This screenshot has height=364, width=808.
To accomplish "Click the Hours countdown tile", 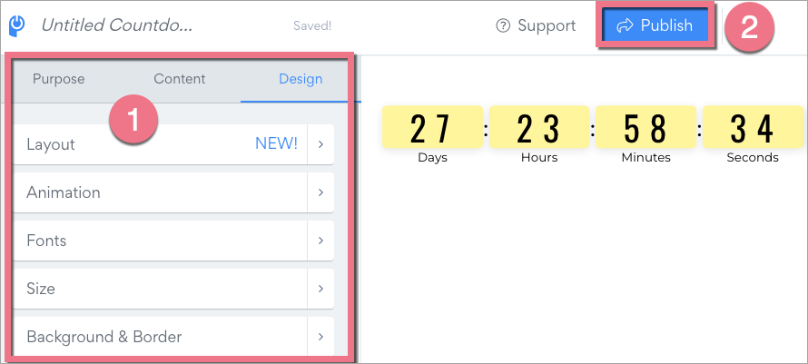I will 539,127.
